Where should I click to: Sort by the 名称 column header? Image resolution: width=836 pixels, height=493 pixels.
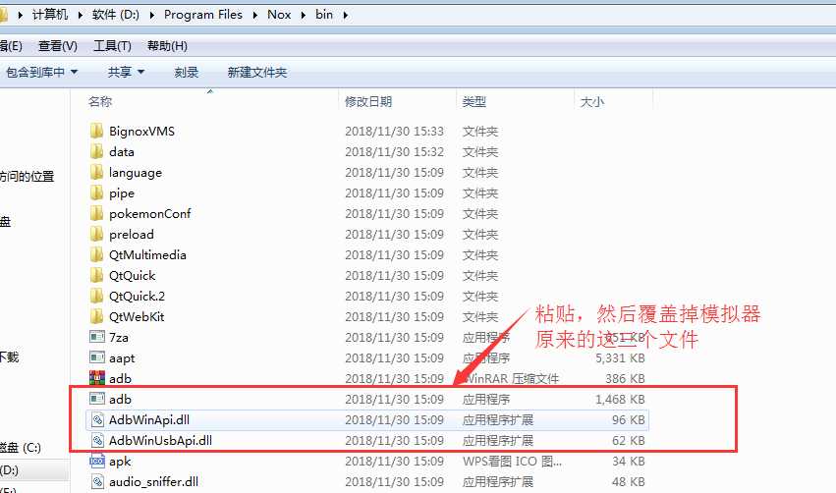(x=100, y=101)
